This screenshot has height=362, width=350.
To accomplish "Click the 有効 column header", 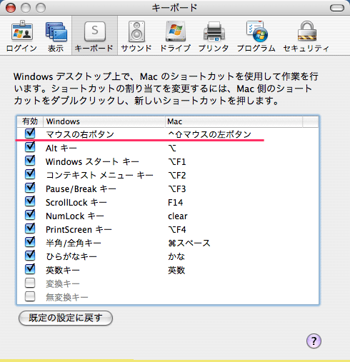I will [30, 121].
